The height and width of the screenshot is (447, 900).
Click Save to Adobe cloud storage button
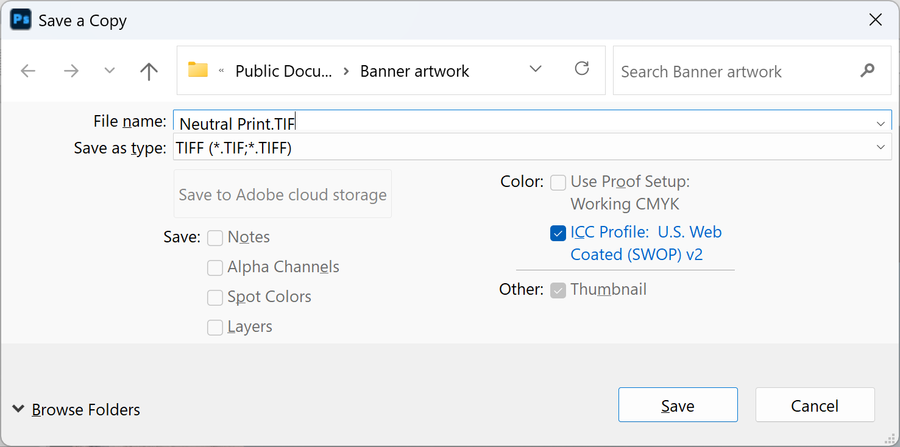point(283,194)
